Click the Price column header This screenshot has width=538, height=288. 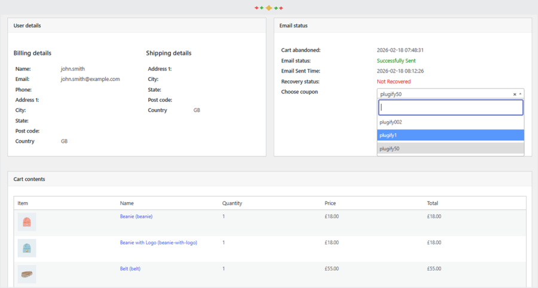pos(330,203)
